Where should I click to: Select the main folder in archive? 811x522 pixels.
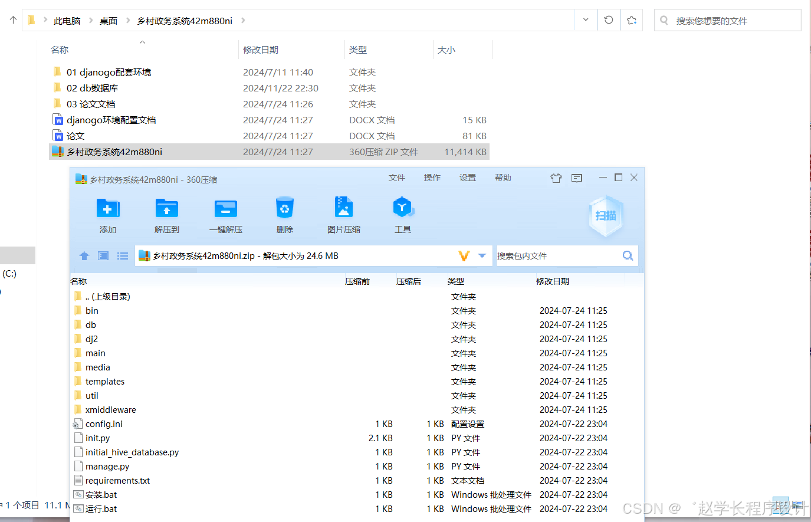pos(96,353)
